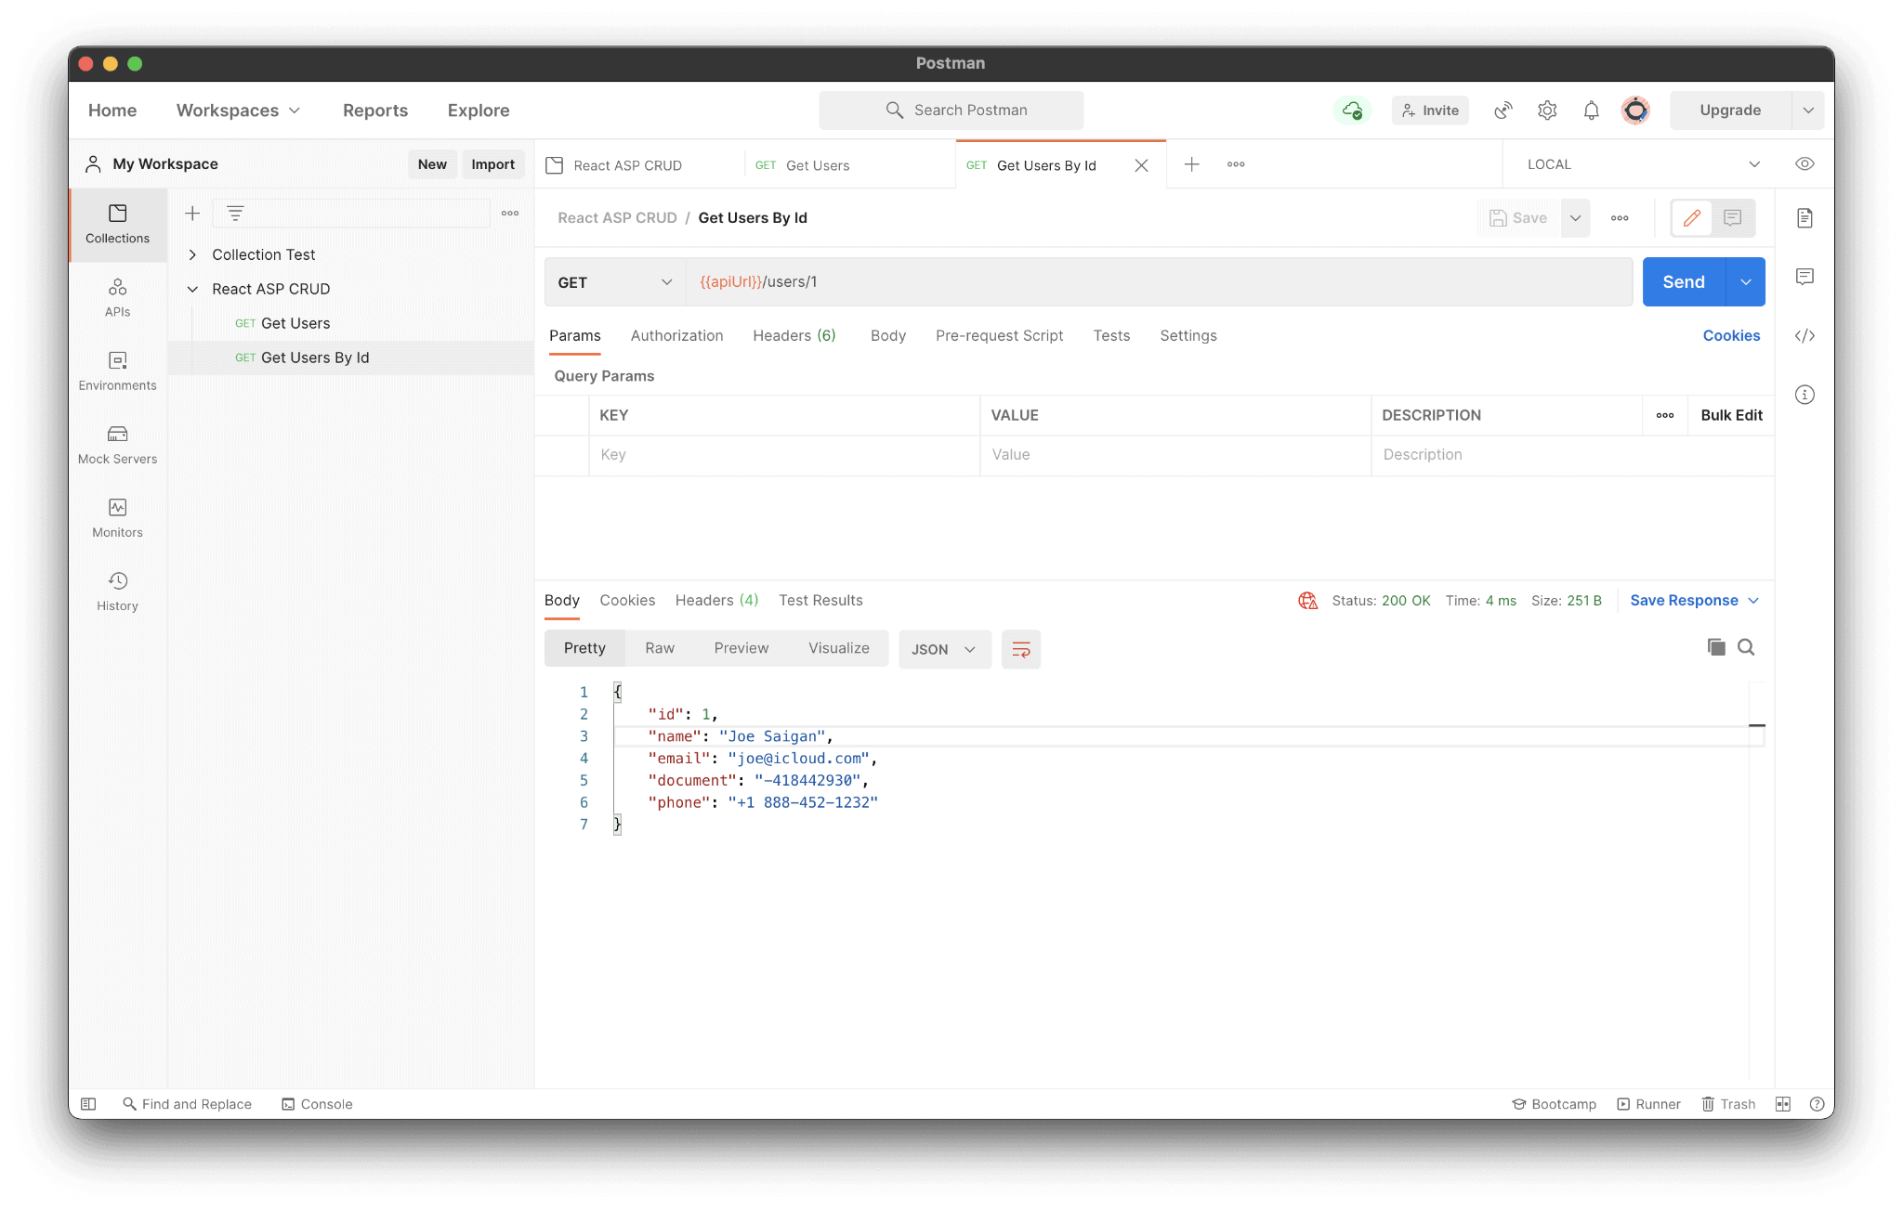Open the response Cookies tab
Image resolution: width=1903 pixels, height=1209 pixels.
627,601
